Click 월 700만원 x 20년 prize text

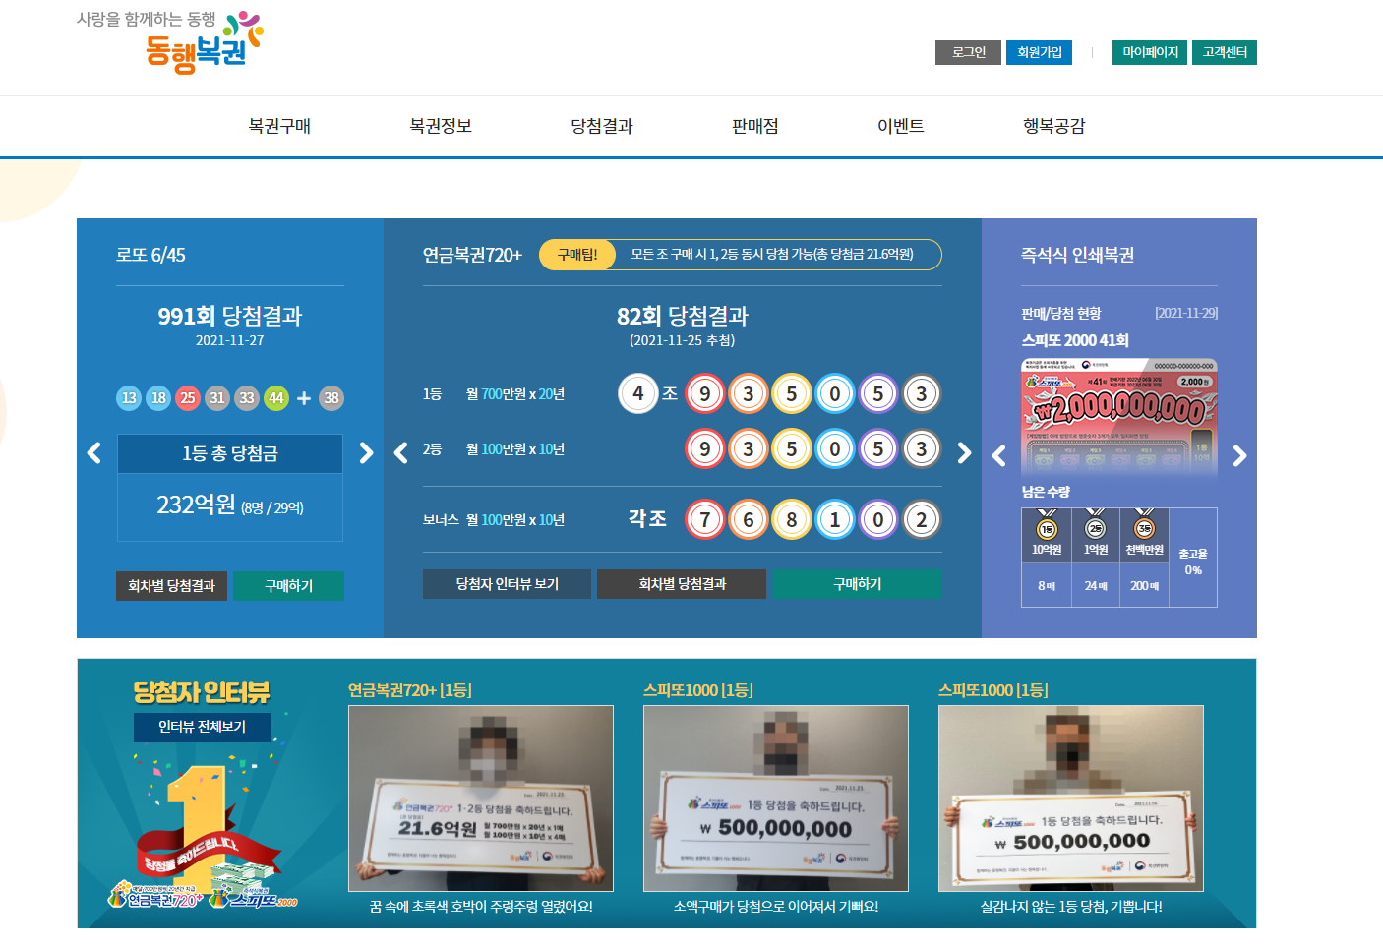click(x=515, y=394)
